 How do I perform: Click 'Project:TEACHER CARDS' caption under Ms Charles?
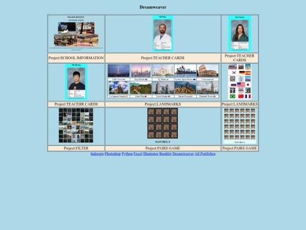pyautogui.click(x=240, y=58)
